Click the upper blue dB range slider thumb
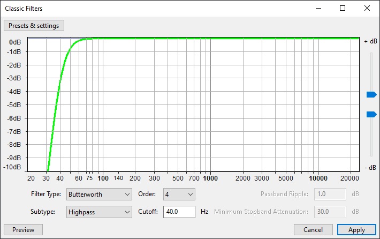380x239 pixels. tap(371, 94)
